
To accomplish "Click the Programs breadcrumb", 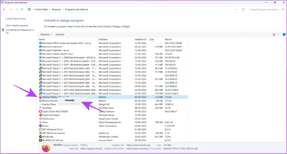I will pyautogui.click(x=56, y=9).
